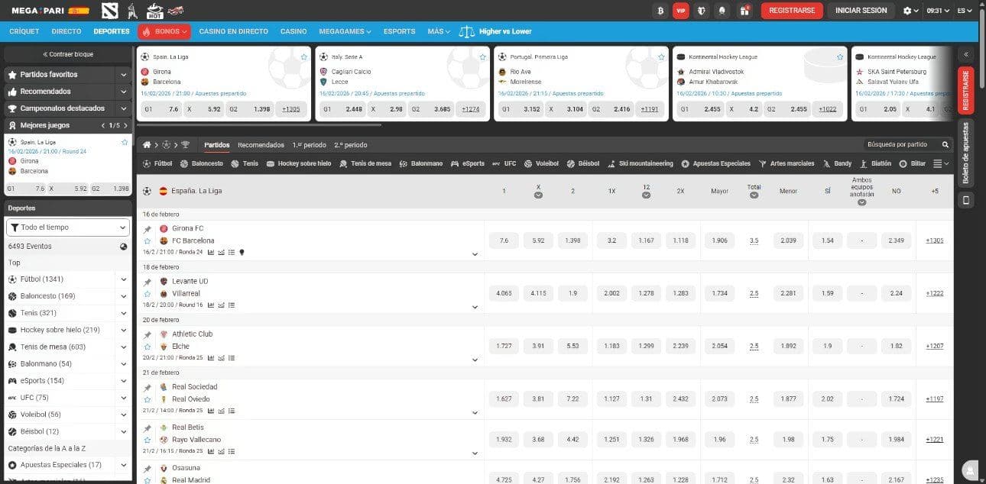Open the 'Todo el tiempo' time filter dropdown
Viewport: 986px width, 484px height.
click(x=68, y=227)
